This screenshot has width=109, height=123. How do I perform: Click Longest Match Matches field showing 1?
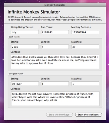click(85, 84)
